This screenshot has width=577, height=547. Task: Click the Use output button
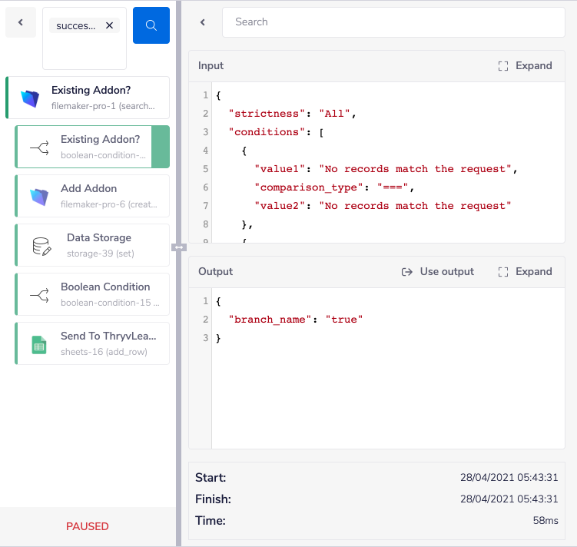(x=437, y=272)
